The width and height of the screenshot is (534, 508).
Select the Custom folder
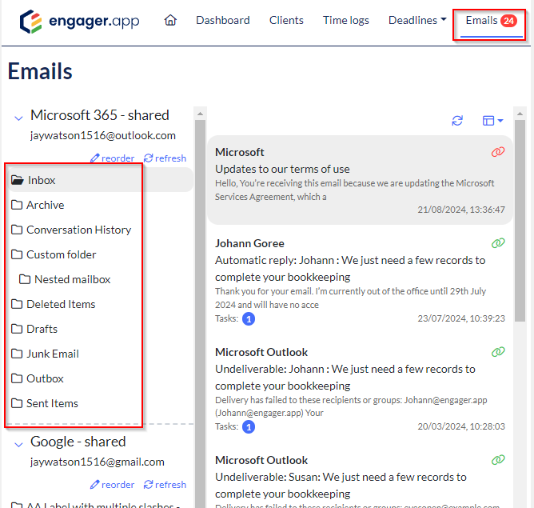54,255
